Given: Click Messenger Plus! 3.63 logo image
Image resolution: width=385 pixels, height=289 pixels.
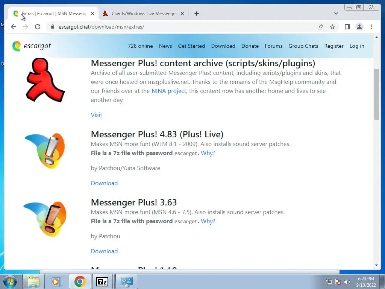Looking at the screenshot, I should pyautogui.click(x=45, y=219).
